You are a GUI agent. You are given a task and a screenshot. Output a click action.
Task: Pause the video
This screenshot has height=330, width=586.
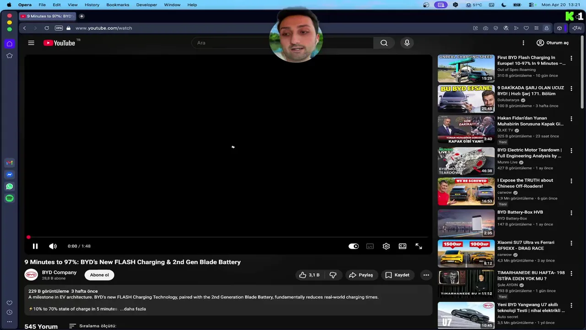click(x=35, y=246)
